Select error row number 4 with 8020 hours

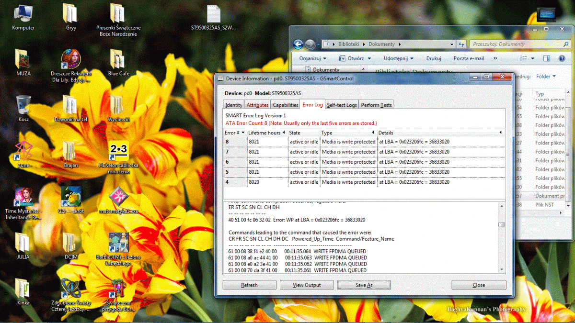coord(364,182)
